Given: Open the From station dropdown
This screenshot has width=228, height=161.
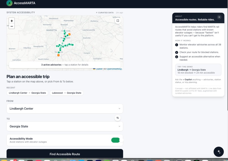Looking at the screenshot, I should [x=65, y=109].
